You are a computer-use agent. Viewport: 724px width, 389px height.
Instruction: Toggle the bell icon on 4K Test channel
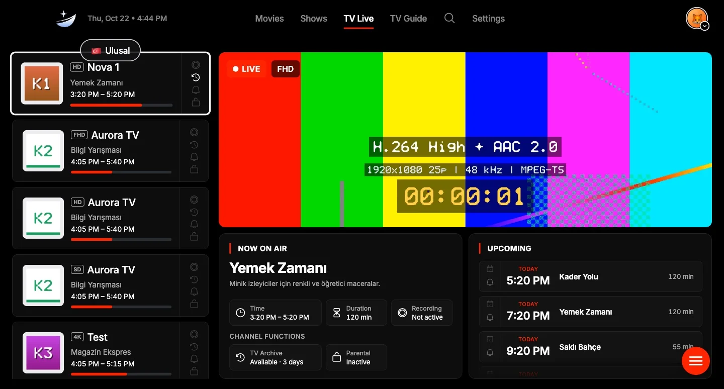[194, 359]
